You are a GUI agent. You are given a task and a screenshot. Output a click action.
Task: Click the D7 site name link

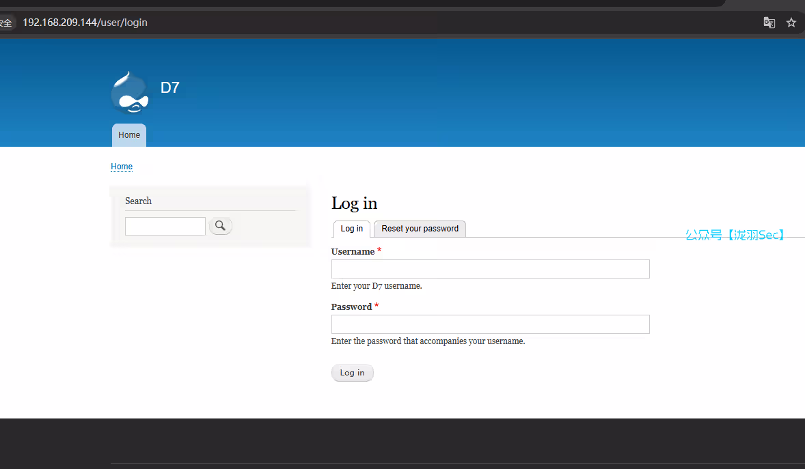(169, 88)
